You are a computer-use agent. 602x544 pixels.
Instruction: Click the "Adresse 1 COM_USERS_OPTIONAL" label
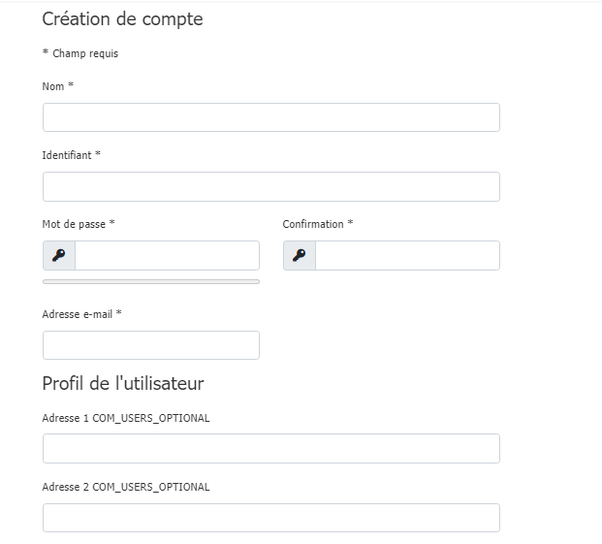(126, 418)
